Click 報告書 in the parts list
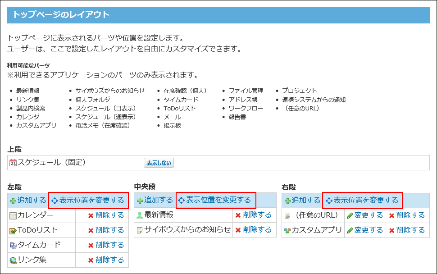437x274 pixels. (237, 117)
